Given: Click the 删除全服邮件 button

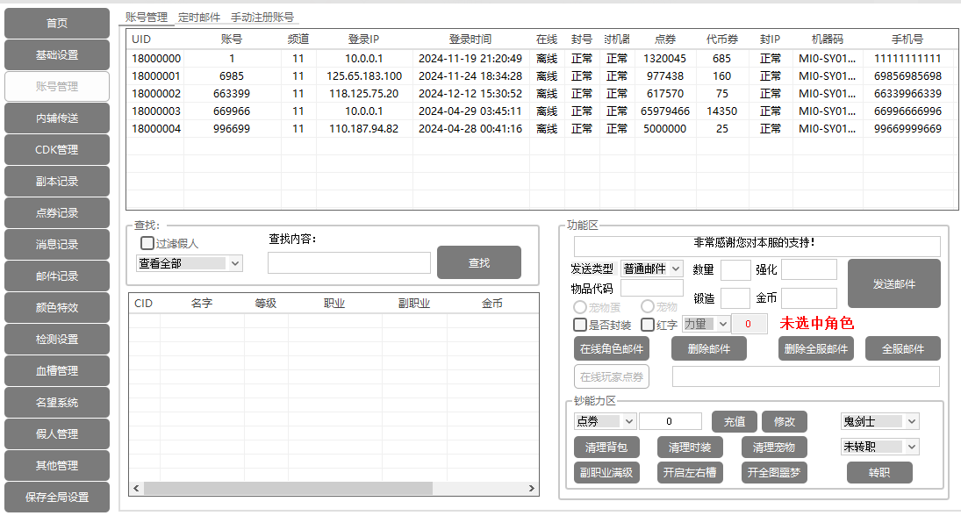Looking at the screenshot, I should [815, 349].
